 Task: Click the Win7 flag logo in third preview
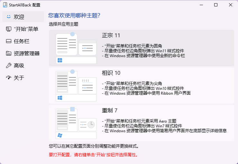point(60,135)
